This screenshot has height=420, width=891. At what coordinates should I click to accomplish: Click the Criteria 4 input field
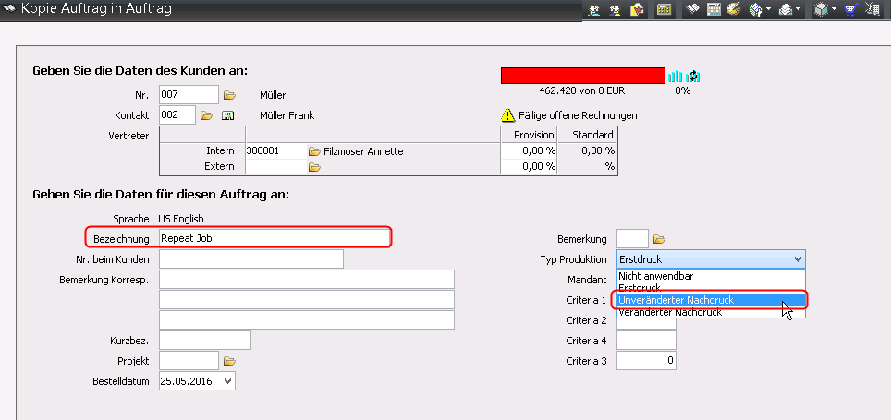pos(646,340)
